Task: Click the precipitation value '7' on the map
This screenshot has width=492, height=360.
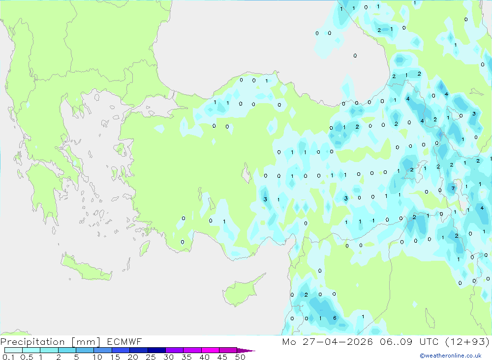Action: [453, 188]
